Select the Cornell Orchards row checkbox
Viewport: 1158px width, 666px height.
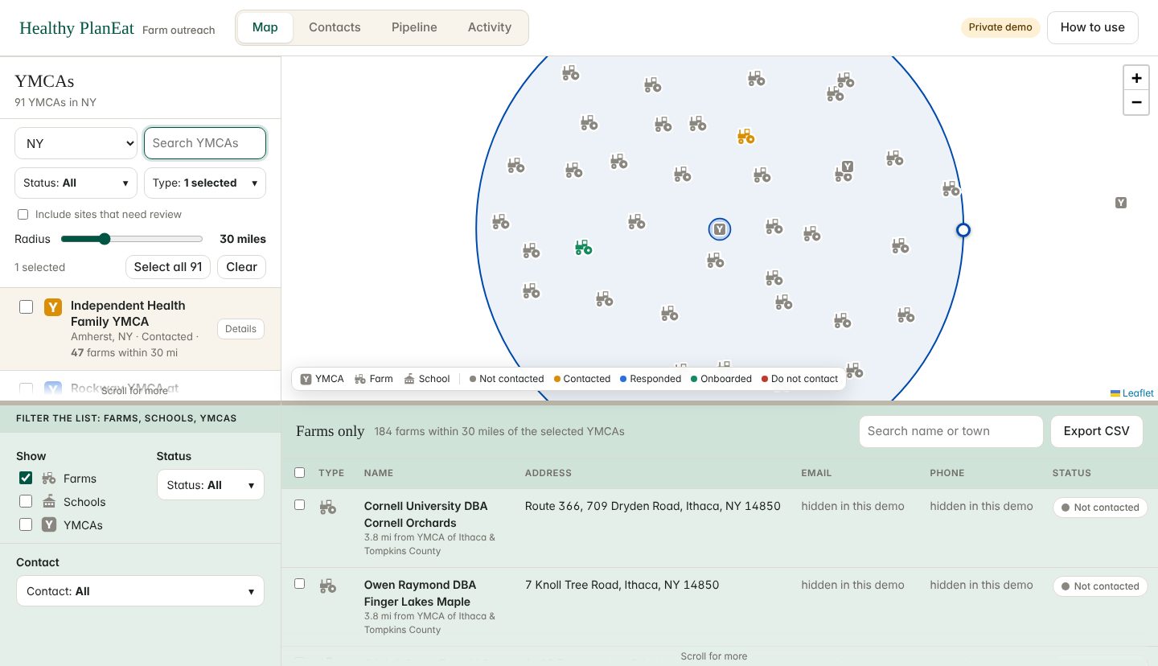point(300,505)
